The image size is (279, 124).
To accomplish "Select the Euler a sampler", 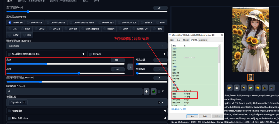I will click(x=146, y=22).
